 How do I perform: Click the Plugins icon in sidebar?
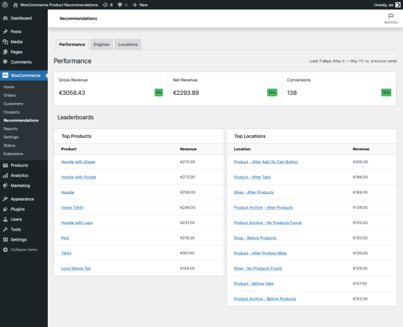6,209
